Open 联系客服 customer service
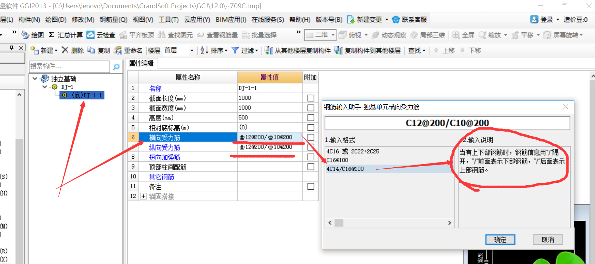 [410, 20]
